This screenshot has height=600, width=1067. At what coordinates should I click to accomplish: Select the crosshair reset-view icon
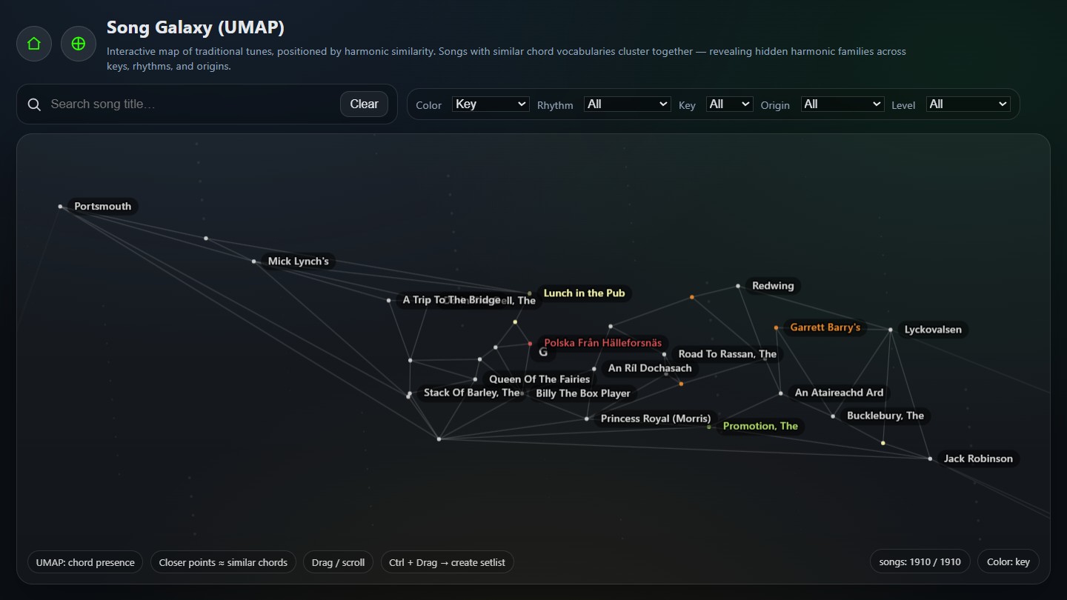point(78,44)
